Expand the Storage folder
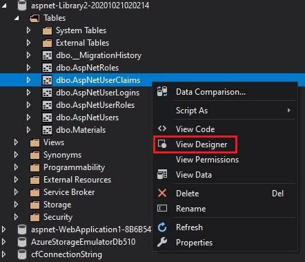The height and width of the screenshot is (262, 305). pyautogui.click(x=16, y=205)
